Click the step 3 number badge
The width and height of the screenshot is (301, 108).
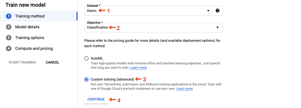[x=9, y=38]
